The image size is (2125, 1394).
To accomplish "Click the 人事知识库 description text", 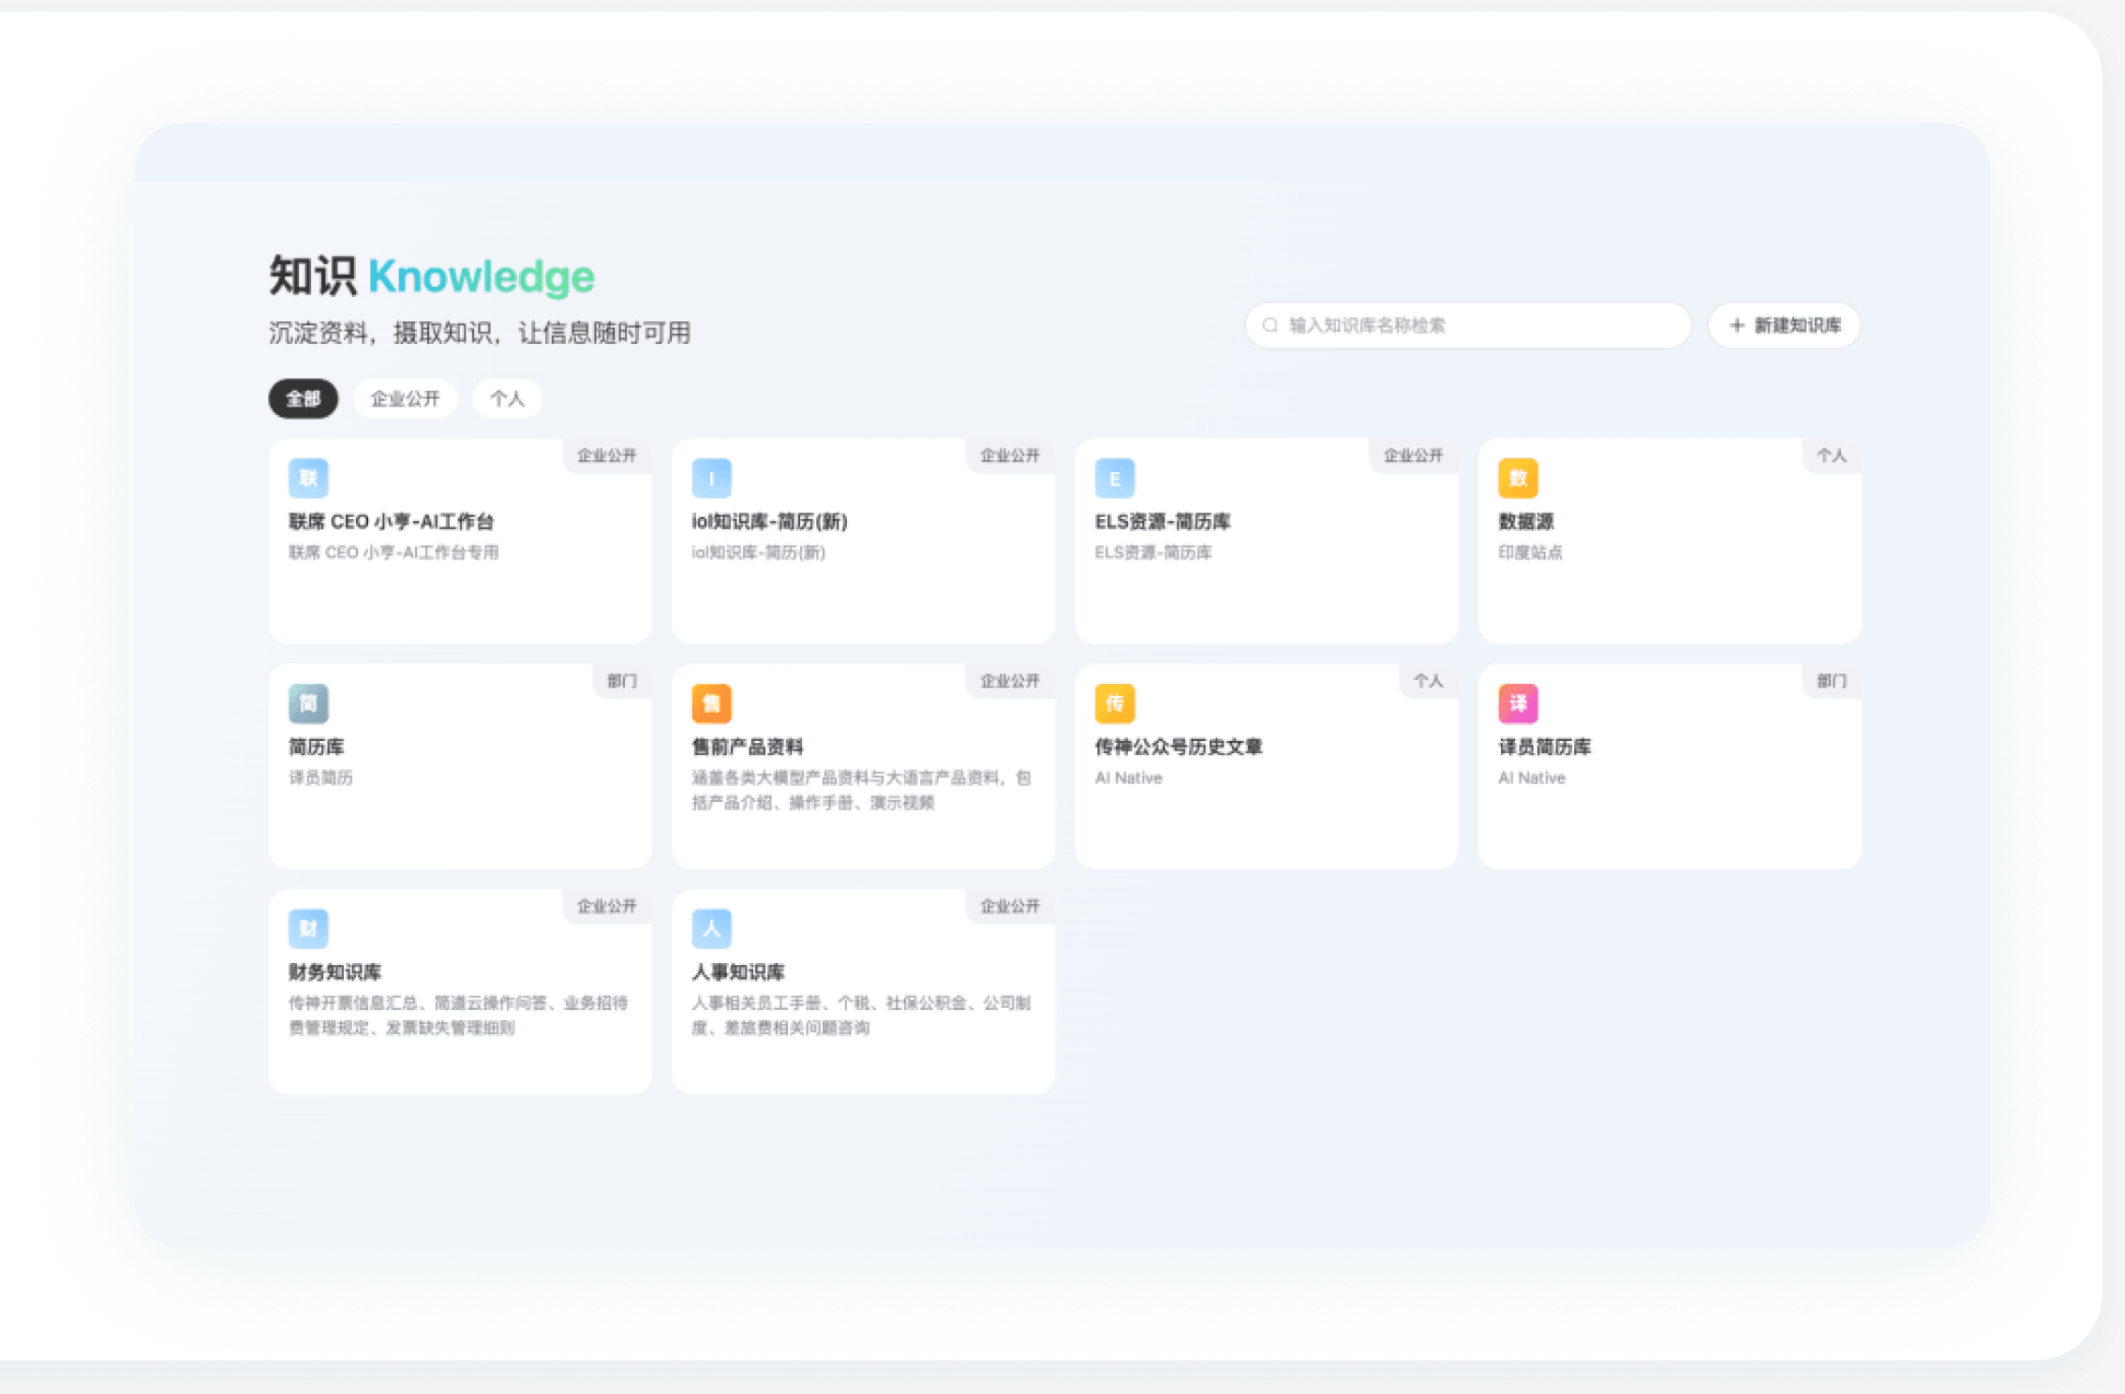I will click(x=861, y=1016).
